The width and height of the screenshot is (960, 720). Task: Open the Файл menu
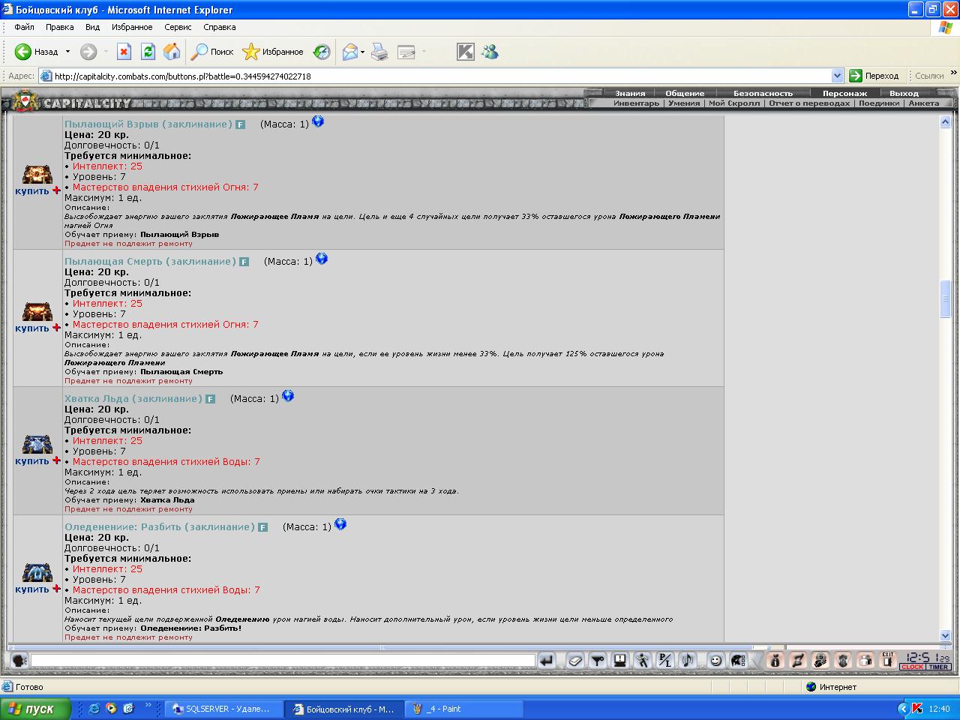(24, 27)
